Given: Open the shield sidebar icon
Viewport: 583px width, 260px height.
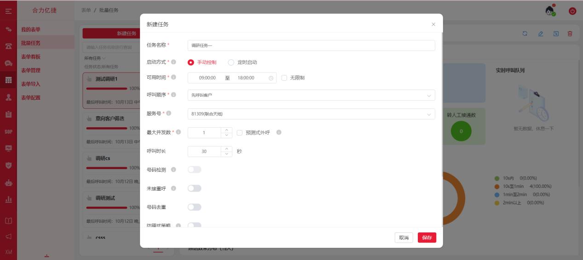Looking at the screenshot, I should [x=8, y=165].
